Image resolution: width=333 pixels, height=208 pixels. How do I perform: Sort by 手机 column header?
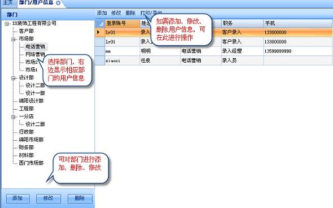[298, 23]
